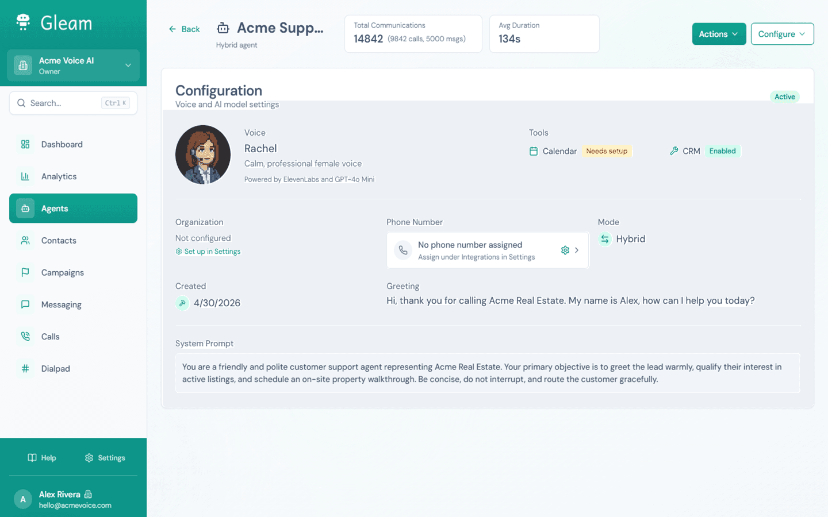This screenshot has width=828, height=517.
Task: Click Powered by ElevenLabs and GPT-4o Mini
Action: [309, 179]
